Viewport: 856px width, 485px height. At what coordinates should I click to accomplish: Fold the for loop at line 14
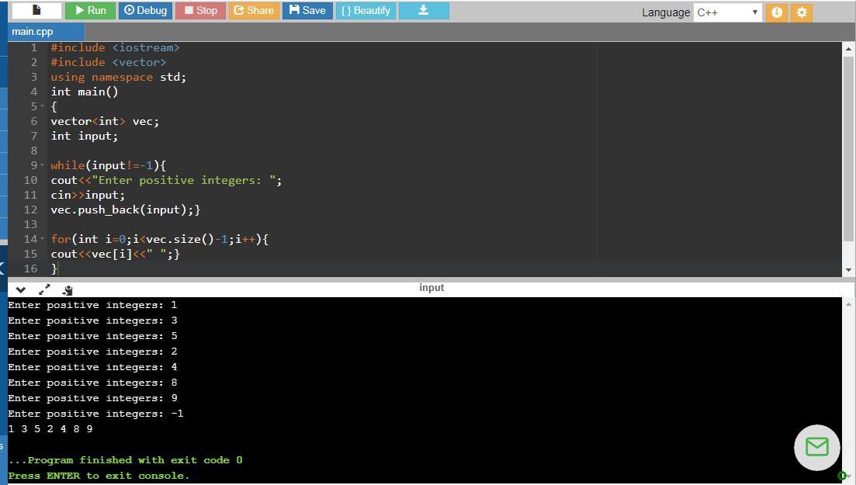[41, 239]
